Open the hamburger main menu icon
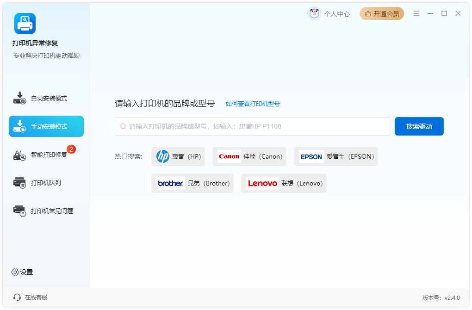This screenshot has height=310, width=472. click(416, 13)
